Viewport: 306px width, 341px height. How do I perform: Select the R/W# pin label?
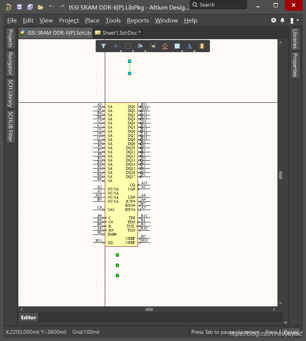point(130,201)
